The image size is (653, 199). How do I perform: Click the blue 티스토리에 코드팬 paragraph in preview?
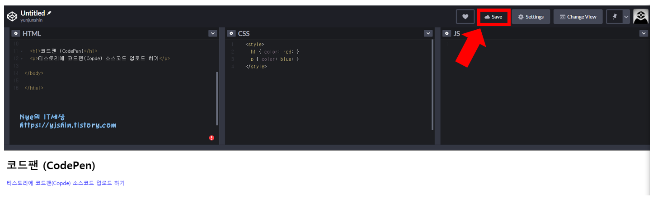pos(66,183)
